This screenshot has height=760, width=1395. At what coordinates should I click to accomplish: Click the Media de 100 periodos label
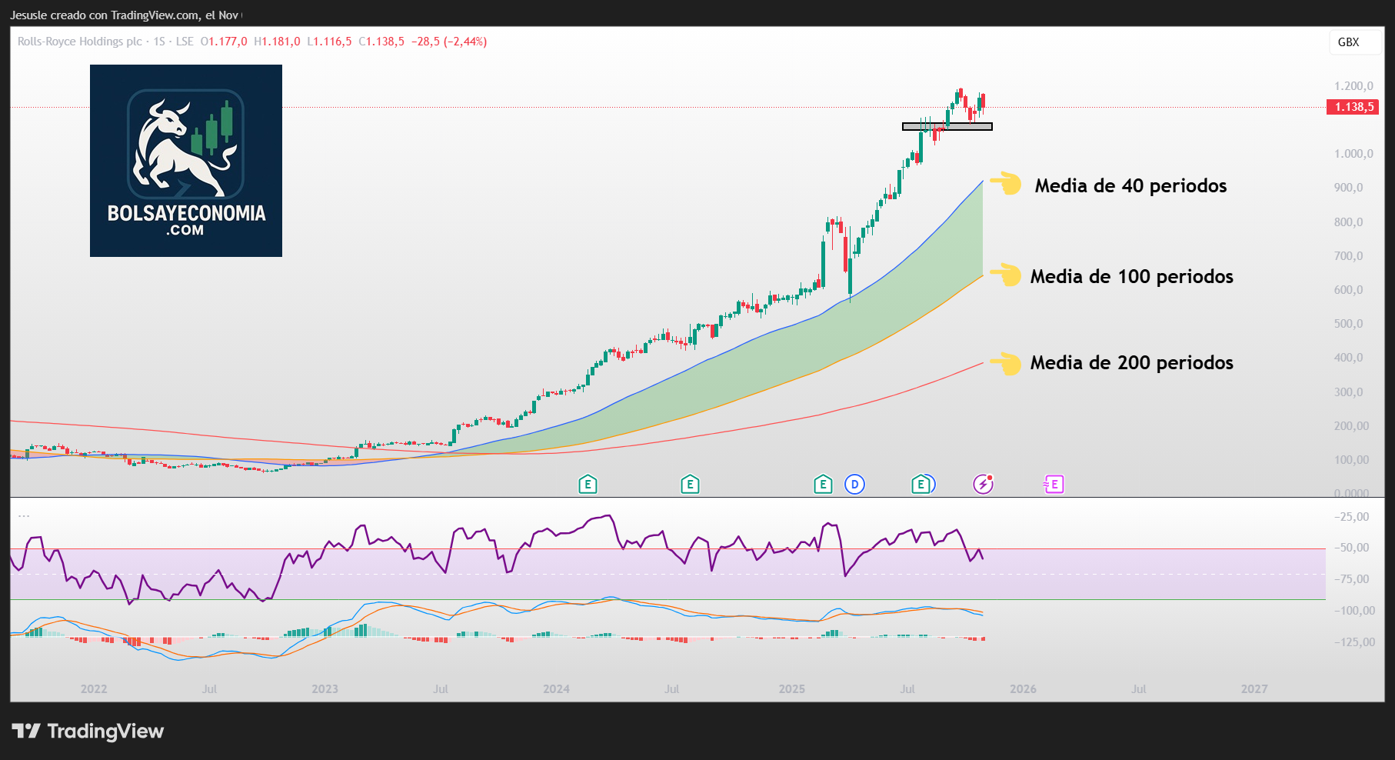pyautogui.click(x=1130, y=276)
